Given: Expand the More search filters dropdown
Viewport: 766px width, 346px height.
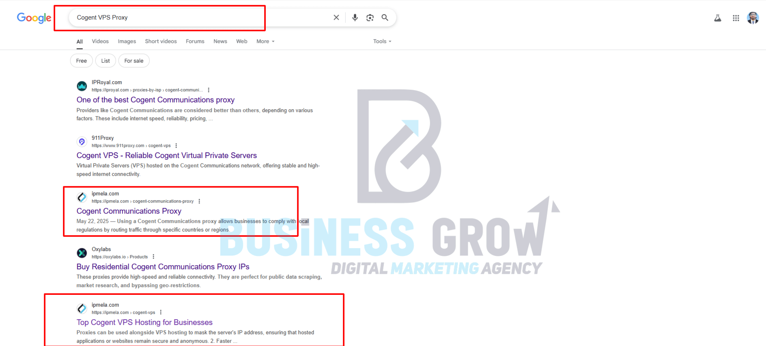Looking at the screenshot, I should tap(265, 41).
